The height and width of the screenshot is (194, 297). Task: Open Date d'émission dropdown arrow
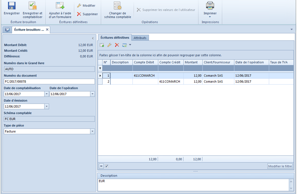point(47,106)
